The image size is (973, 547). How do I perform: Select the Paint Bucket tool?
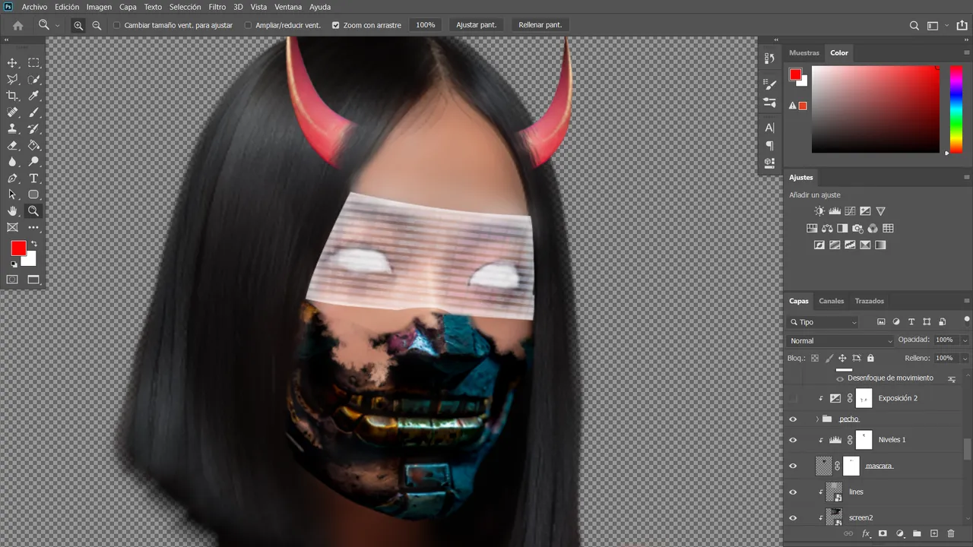pyautogui.click(x=33, y=145)
